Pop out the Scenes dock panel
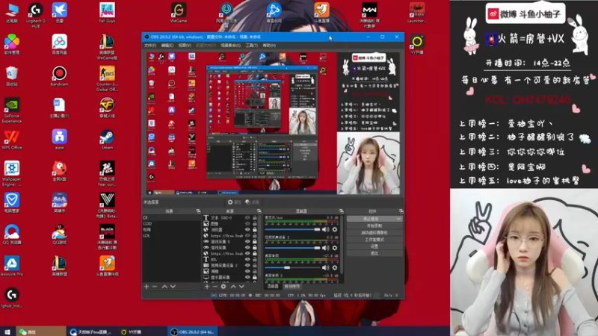598x336 pixels. [x=198, y=211]
